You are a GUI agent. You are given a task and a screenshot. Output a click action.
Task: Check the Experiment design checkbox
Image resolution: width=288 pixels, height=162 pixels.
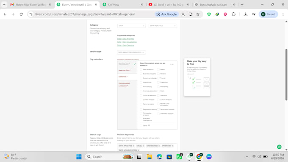point(141,78)
